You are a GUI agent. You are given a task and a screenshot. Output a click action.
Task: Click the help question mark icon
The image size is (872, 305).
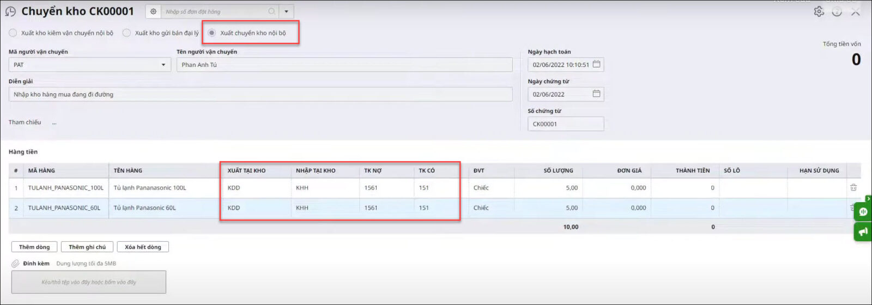click(837, 11)
